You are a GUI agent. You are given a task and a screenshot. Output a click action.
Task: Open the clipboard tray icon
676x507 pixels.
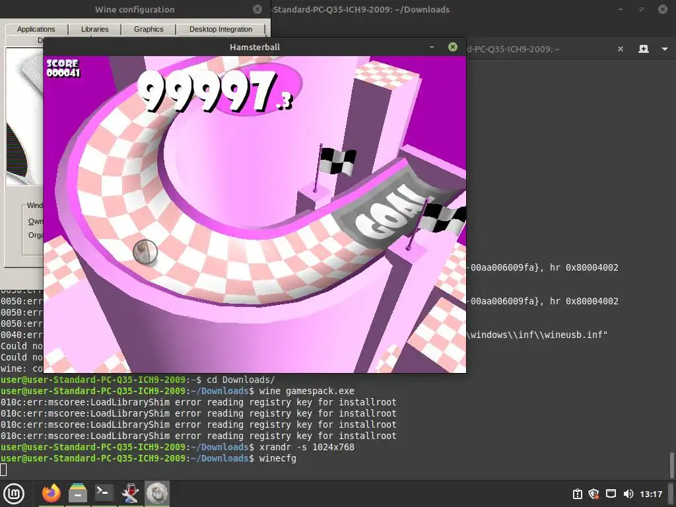pos(577,494)
